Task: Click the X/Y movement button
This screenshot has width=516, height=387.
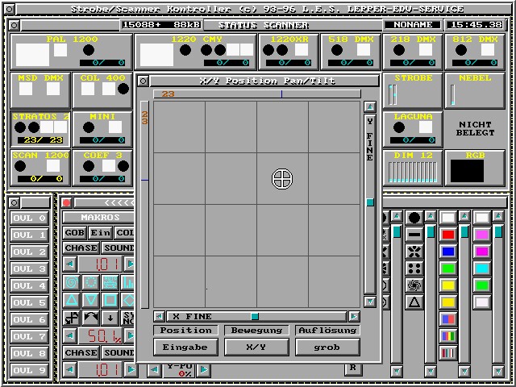Action: tap(256, 347)
